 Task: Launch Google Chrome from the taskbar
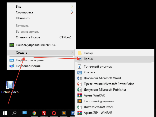[34, 113]
